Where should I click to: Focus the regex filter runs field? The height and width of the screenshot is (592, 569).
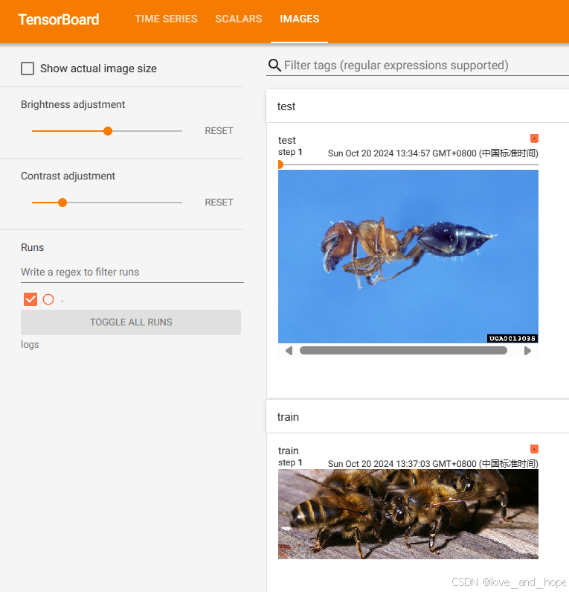132,273
